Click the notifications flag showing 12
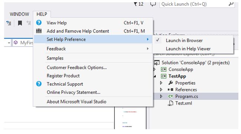This screenshot has width=241, height=134. click(x=139, y=4)
